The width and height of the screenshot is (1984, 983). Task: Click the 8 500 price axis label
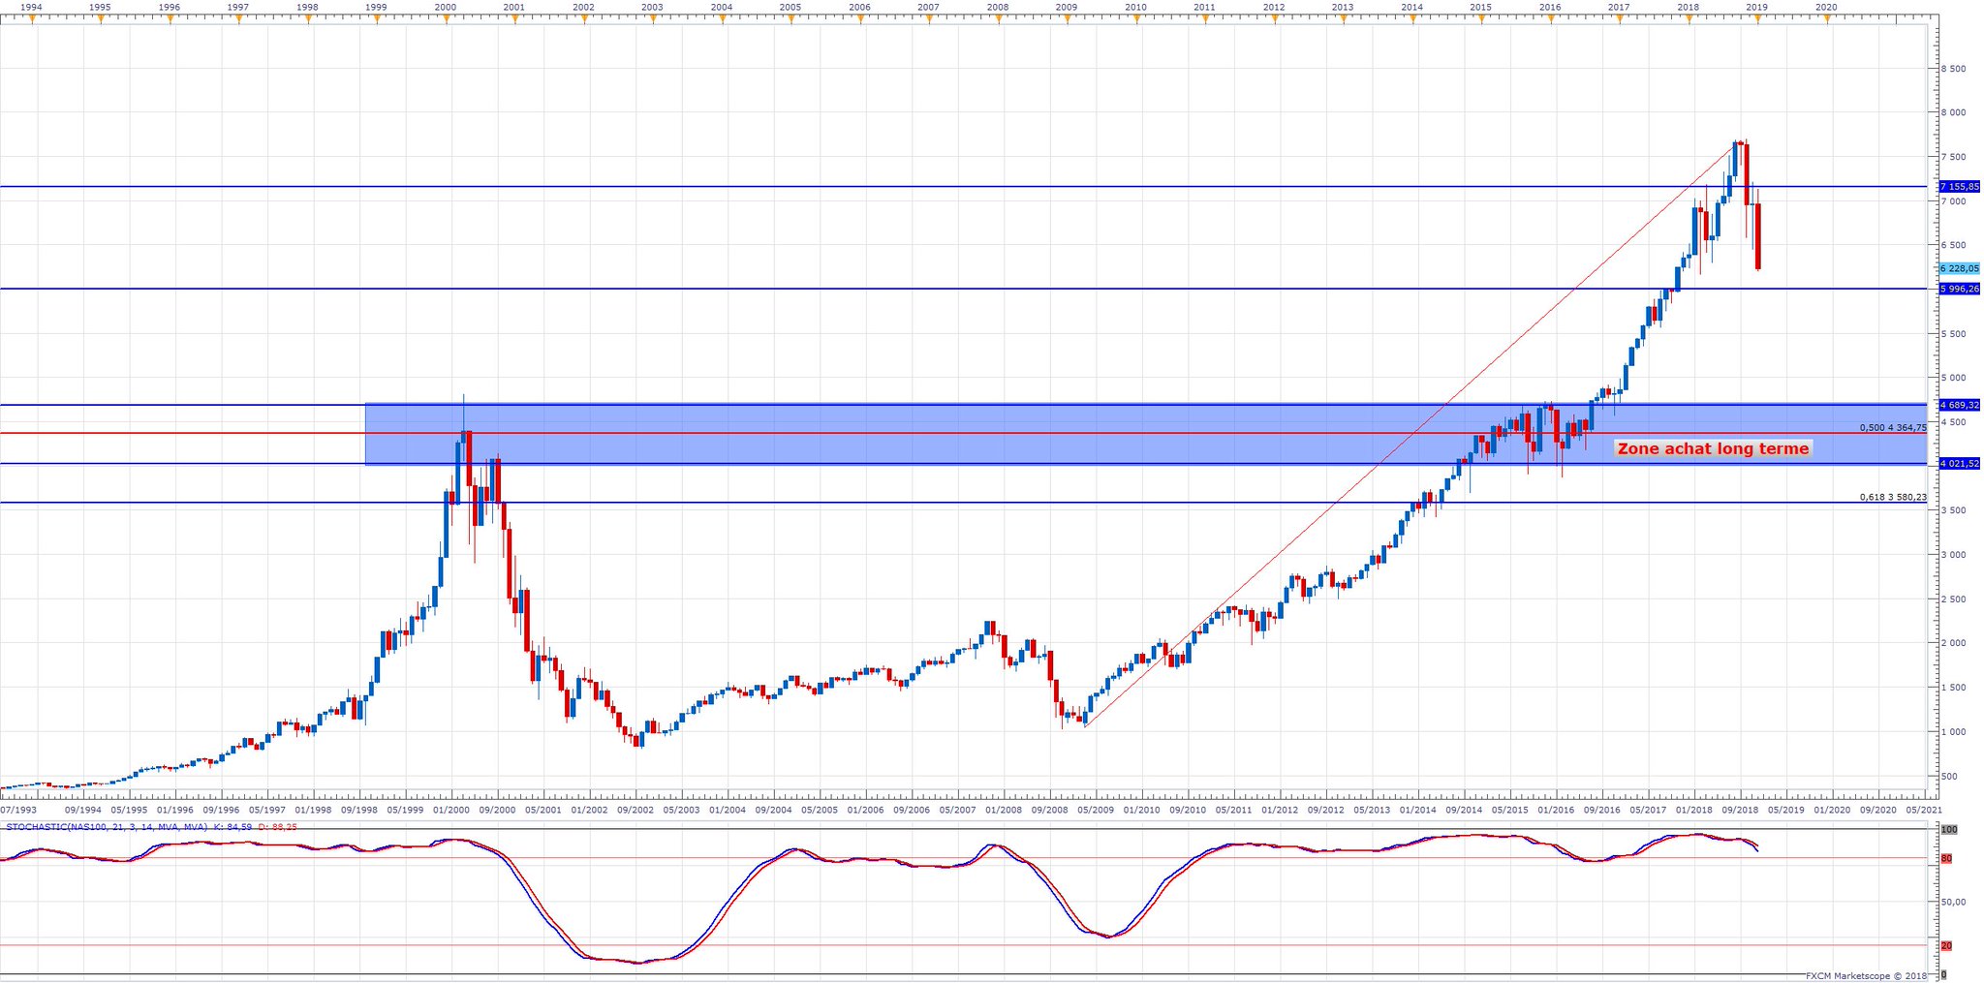tap(1952, 69)
